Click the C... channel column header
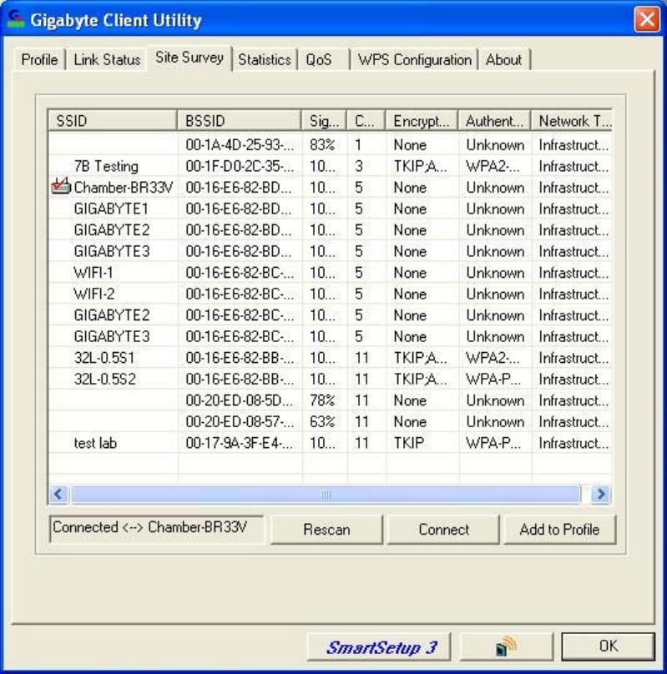 coord(366,121)
